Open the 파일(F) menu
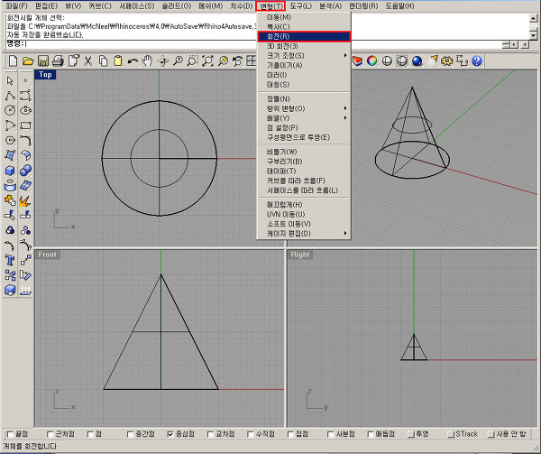 16,6
